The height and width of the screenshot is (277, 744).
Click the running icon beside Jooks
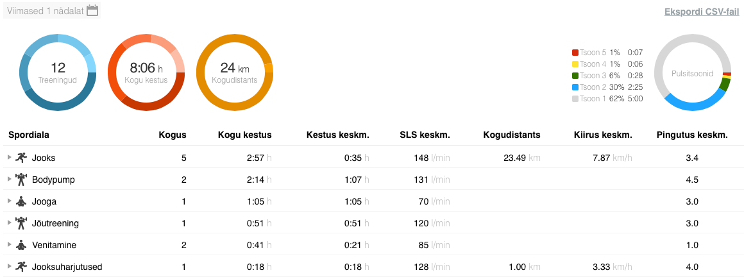click(22, 158)
